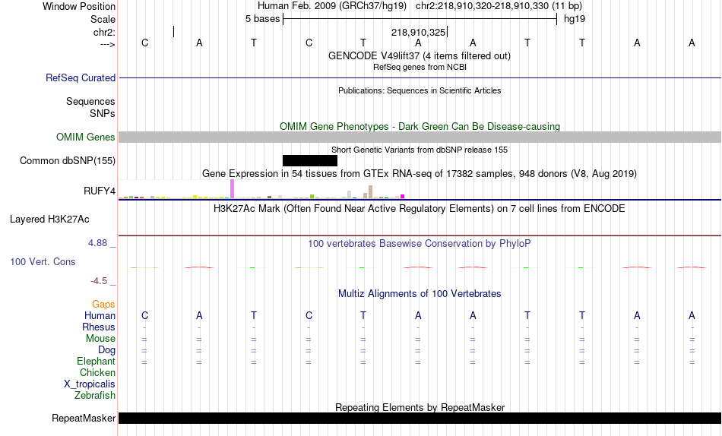
Task: Open the OMIM Genes track label
Action: point(86,137)
